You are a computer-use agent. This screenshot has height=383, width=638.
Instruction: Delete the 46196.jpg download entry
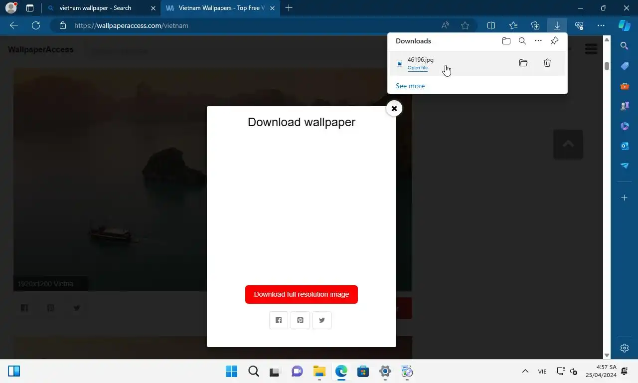pyautogui.click(x=547, y=63)
